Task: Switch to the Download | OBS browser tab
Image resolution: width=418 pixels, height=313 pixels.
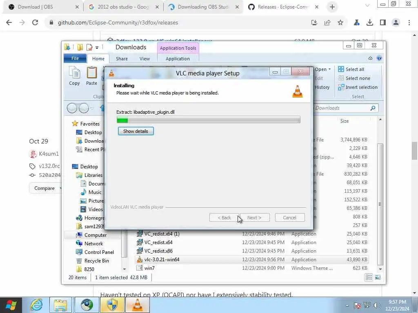Action: pyautogui.click(x=42, y=7)
